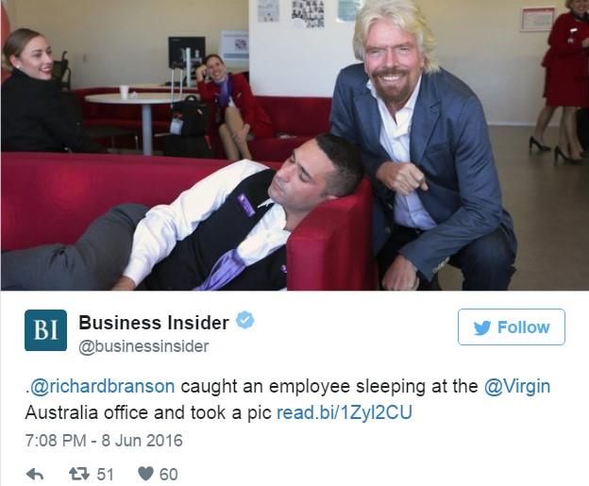Open the @richardbranson mention link
The width and height of the screenshot is (589, 486).
tap(102, 386)
